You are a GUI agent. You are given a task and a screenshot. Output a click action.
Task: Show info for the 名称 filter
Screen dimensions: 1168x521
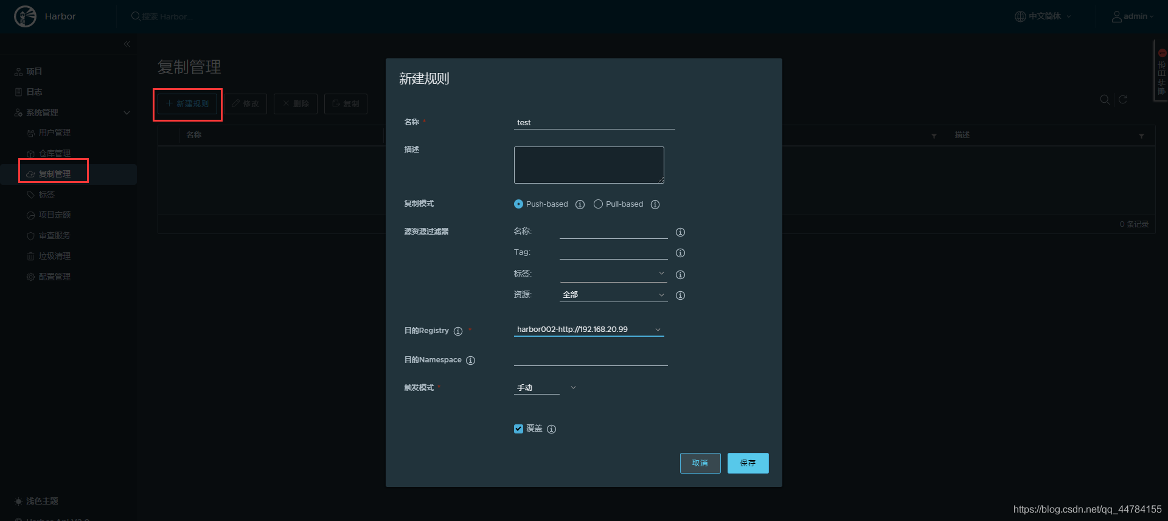[x=680, y=232]
